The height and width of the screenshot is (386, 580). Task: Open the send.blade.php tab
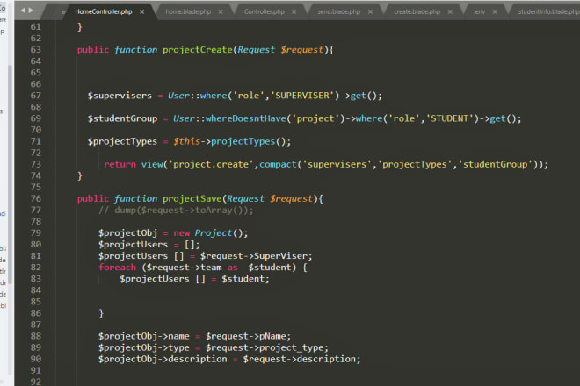(339, 11)
